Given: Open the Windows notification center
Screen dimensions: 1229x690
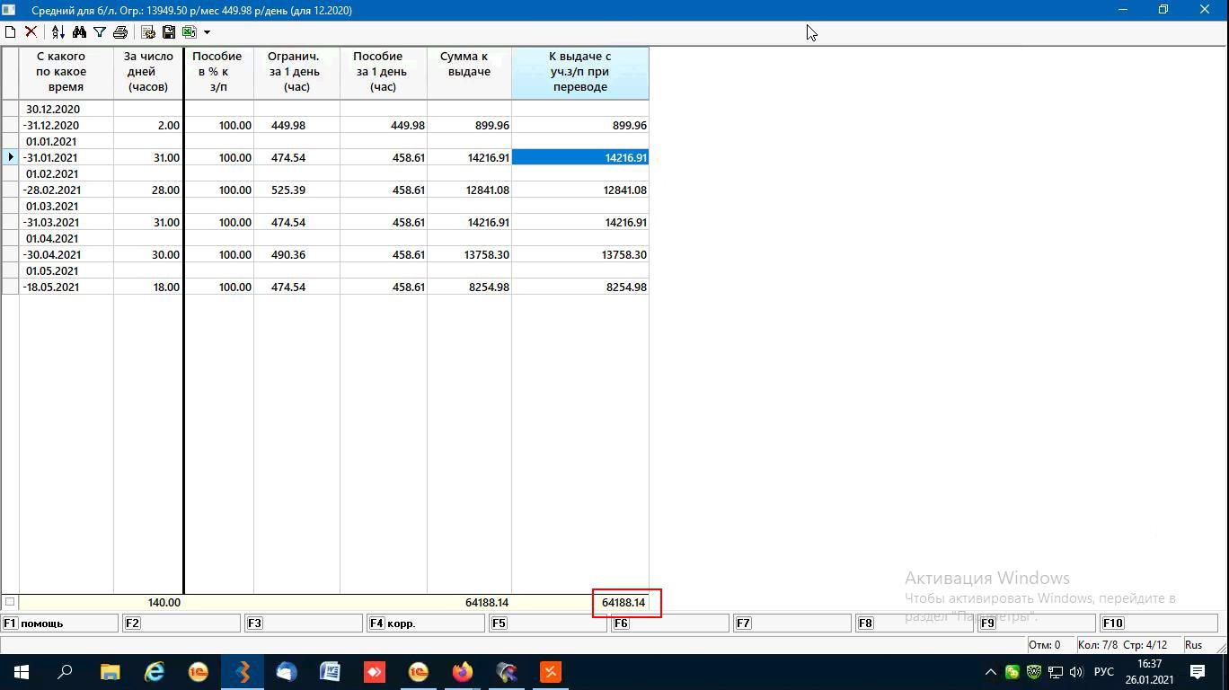Looking at the screenshot, I should [1198, 671].
